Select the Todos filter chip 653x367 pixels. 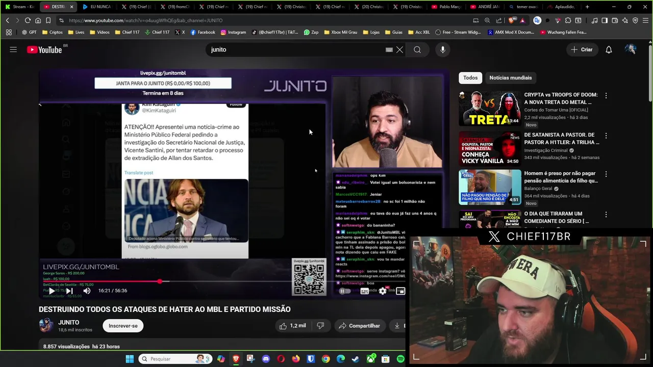click(470, 77)
